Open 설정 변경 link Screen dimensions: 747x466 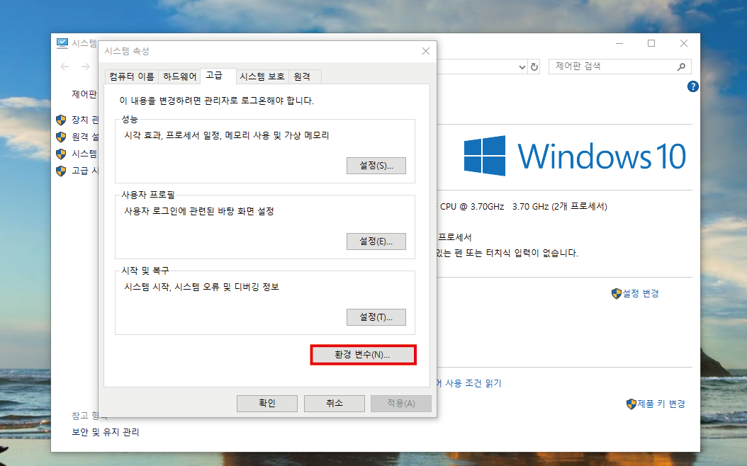tap(641, 294)
